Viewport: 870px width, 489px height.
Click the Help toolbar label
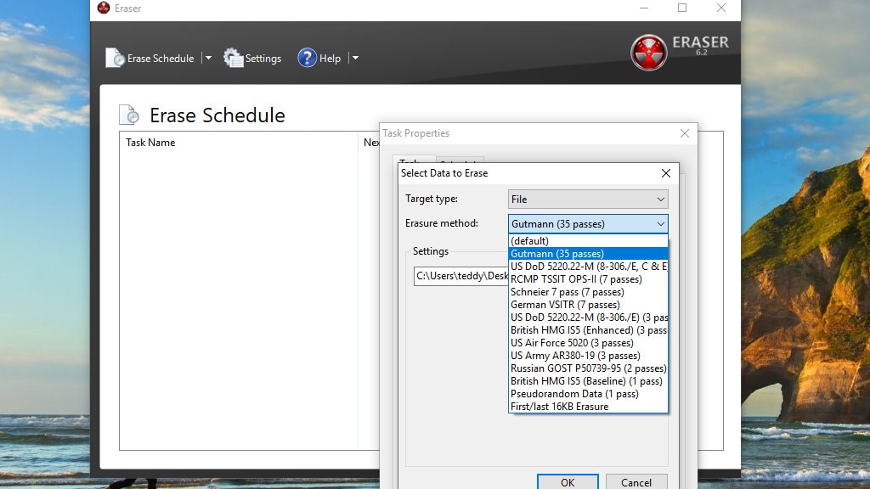click(x=330, y=59)
